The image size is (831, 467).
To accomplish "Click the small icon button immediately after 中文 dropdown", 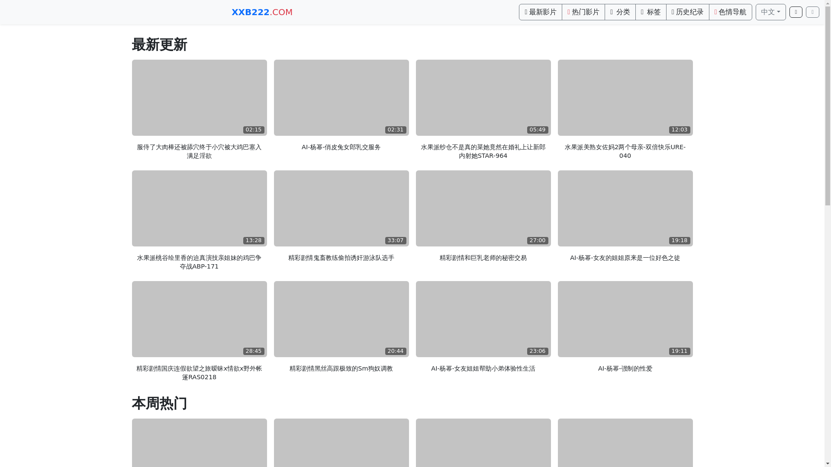I will tap(796, 12).
